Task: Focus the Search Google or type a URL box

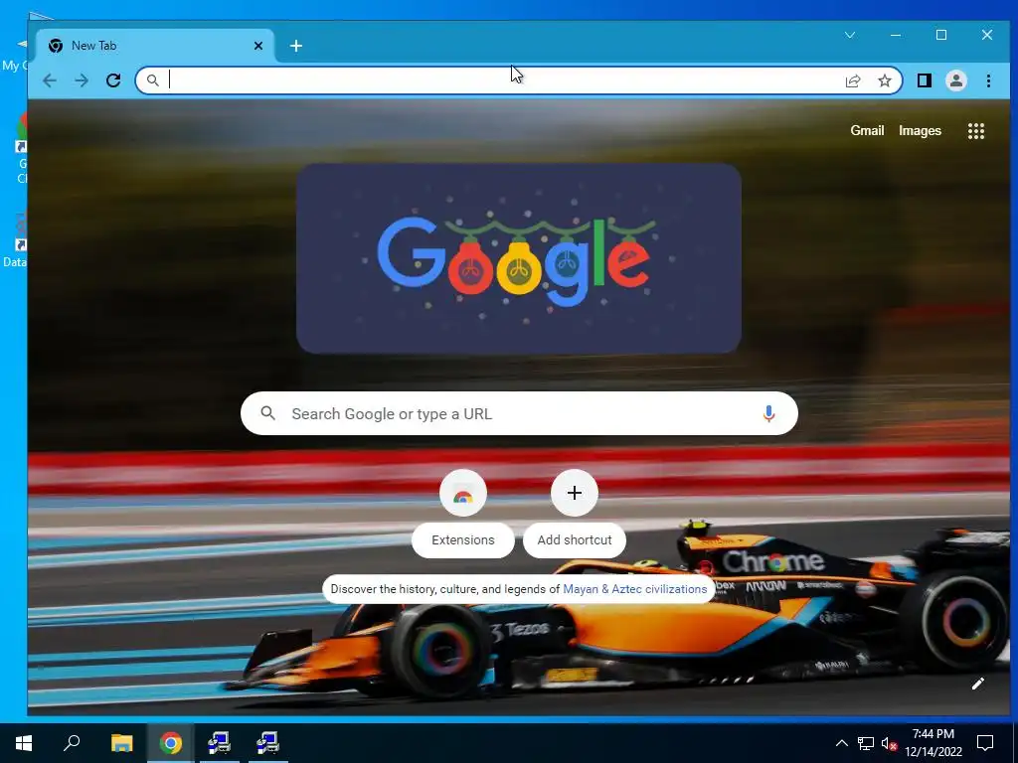Action: 519,413
